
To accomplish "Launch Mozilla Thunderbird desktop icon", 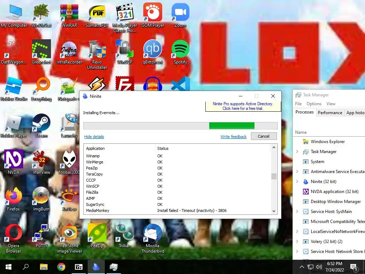I will (x=153, y=238).
